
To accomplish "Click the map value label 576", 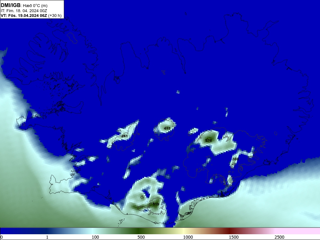I will coord(208,140).
